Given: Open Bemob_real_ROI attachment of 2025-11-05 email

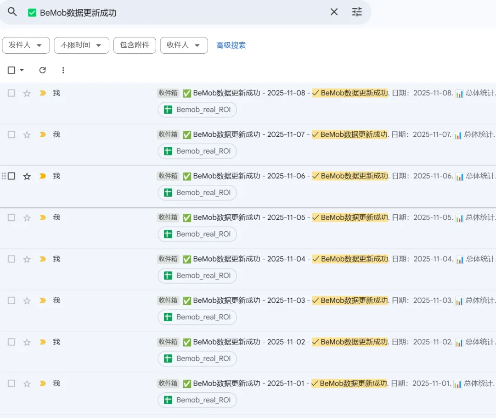Looking at the screenshot, I should click(x=197, y=234).
